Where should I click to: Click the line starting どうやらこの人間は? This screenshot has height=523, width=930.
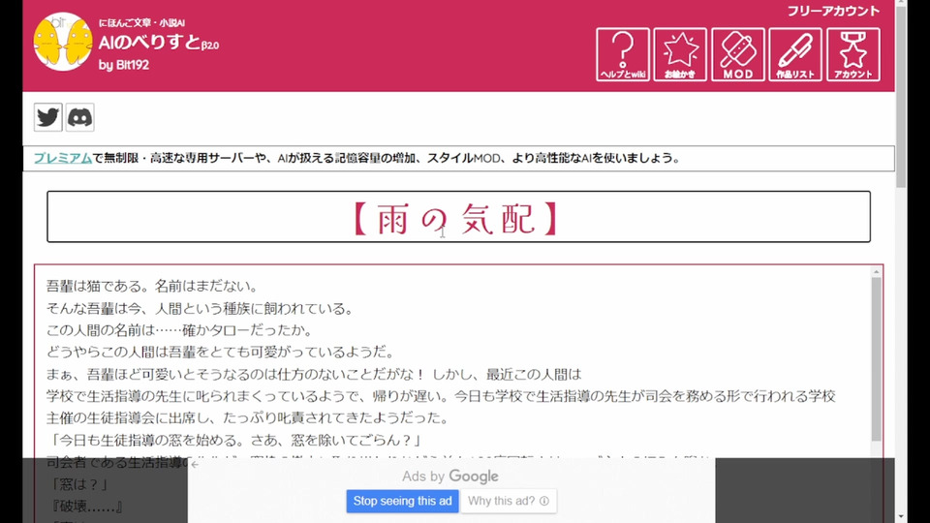221,353
